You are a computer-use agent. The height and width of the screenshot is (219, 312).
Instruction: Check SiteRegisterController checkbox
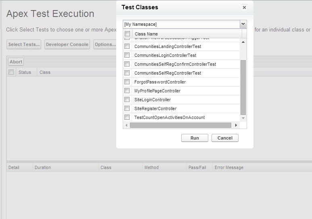(x=127, y=108)
